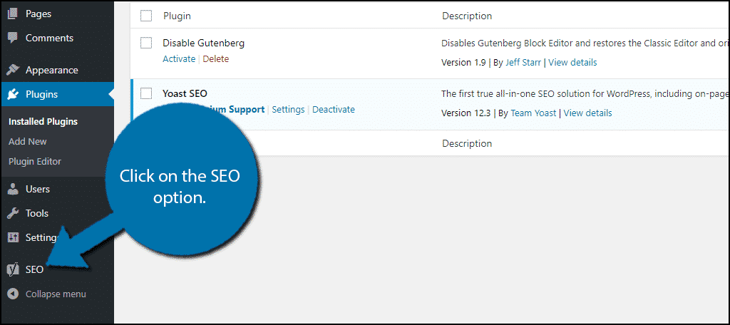Check the Yoast SEO plugin checkbox
This screenshot has width=730, height=325.
click(x=146, y=93)
